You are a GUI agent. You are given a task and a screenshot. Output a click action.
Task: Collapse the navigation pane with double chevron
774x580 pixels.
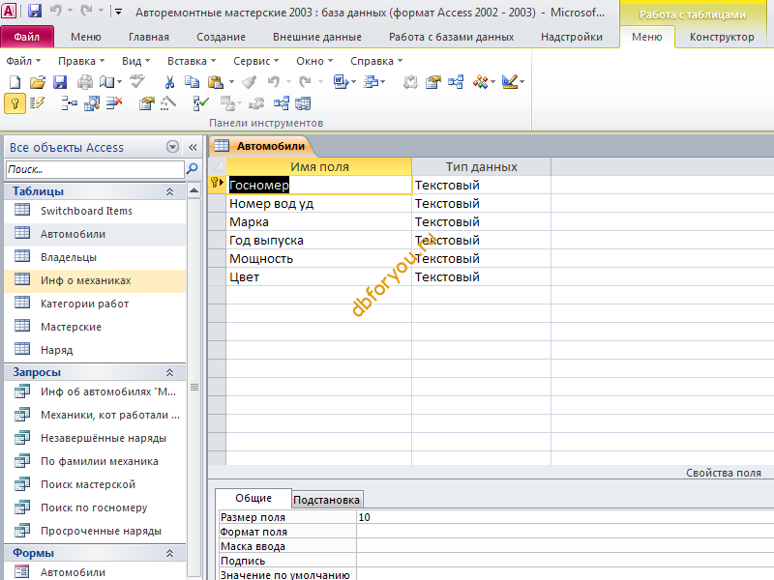point(193,147)
